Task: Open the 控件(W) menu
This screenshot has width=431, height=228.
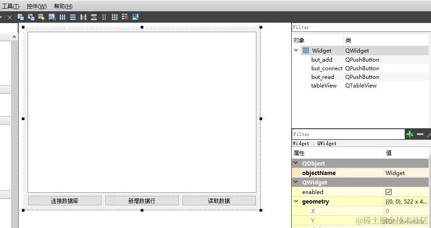Action: (36, 6)
